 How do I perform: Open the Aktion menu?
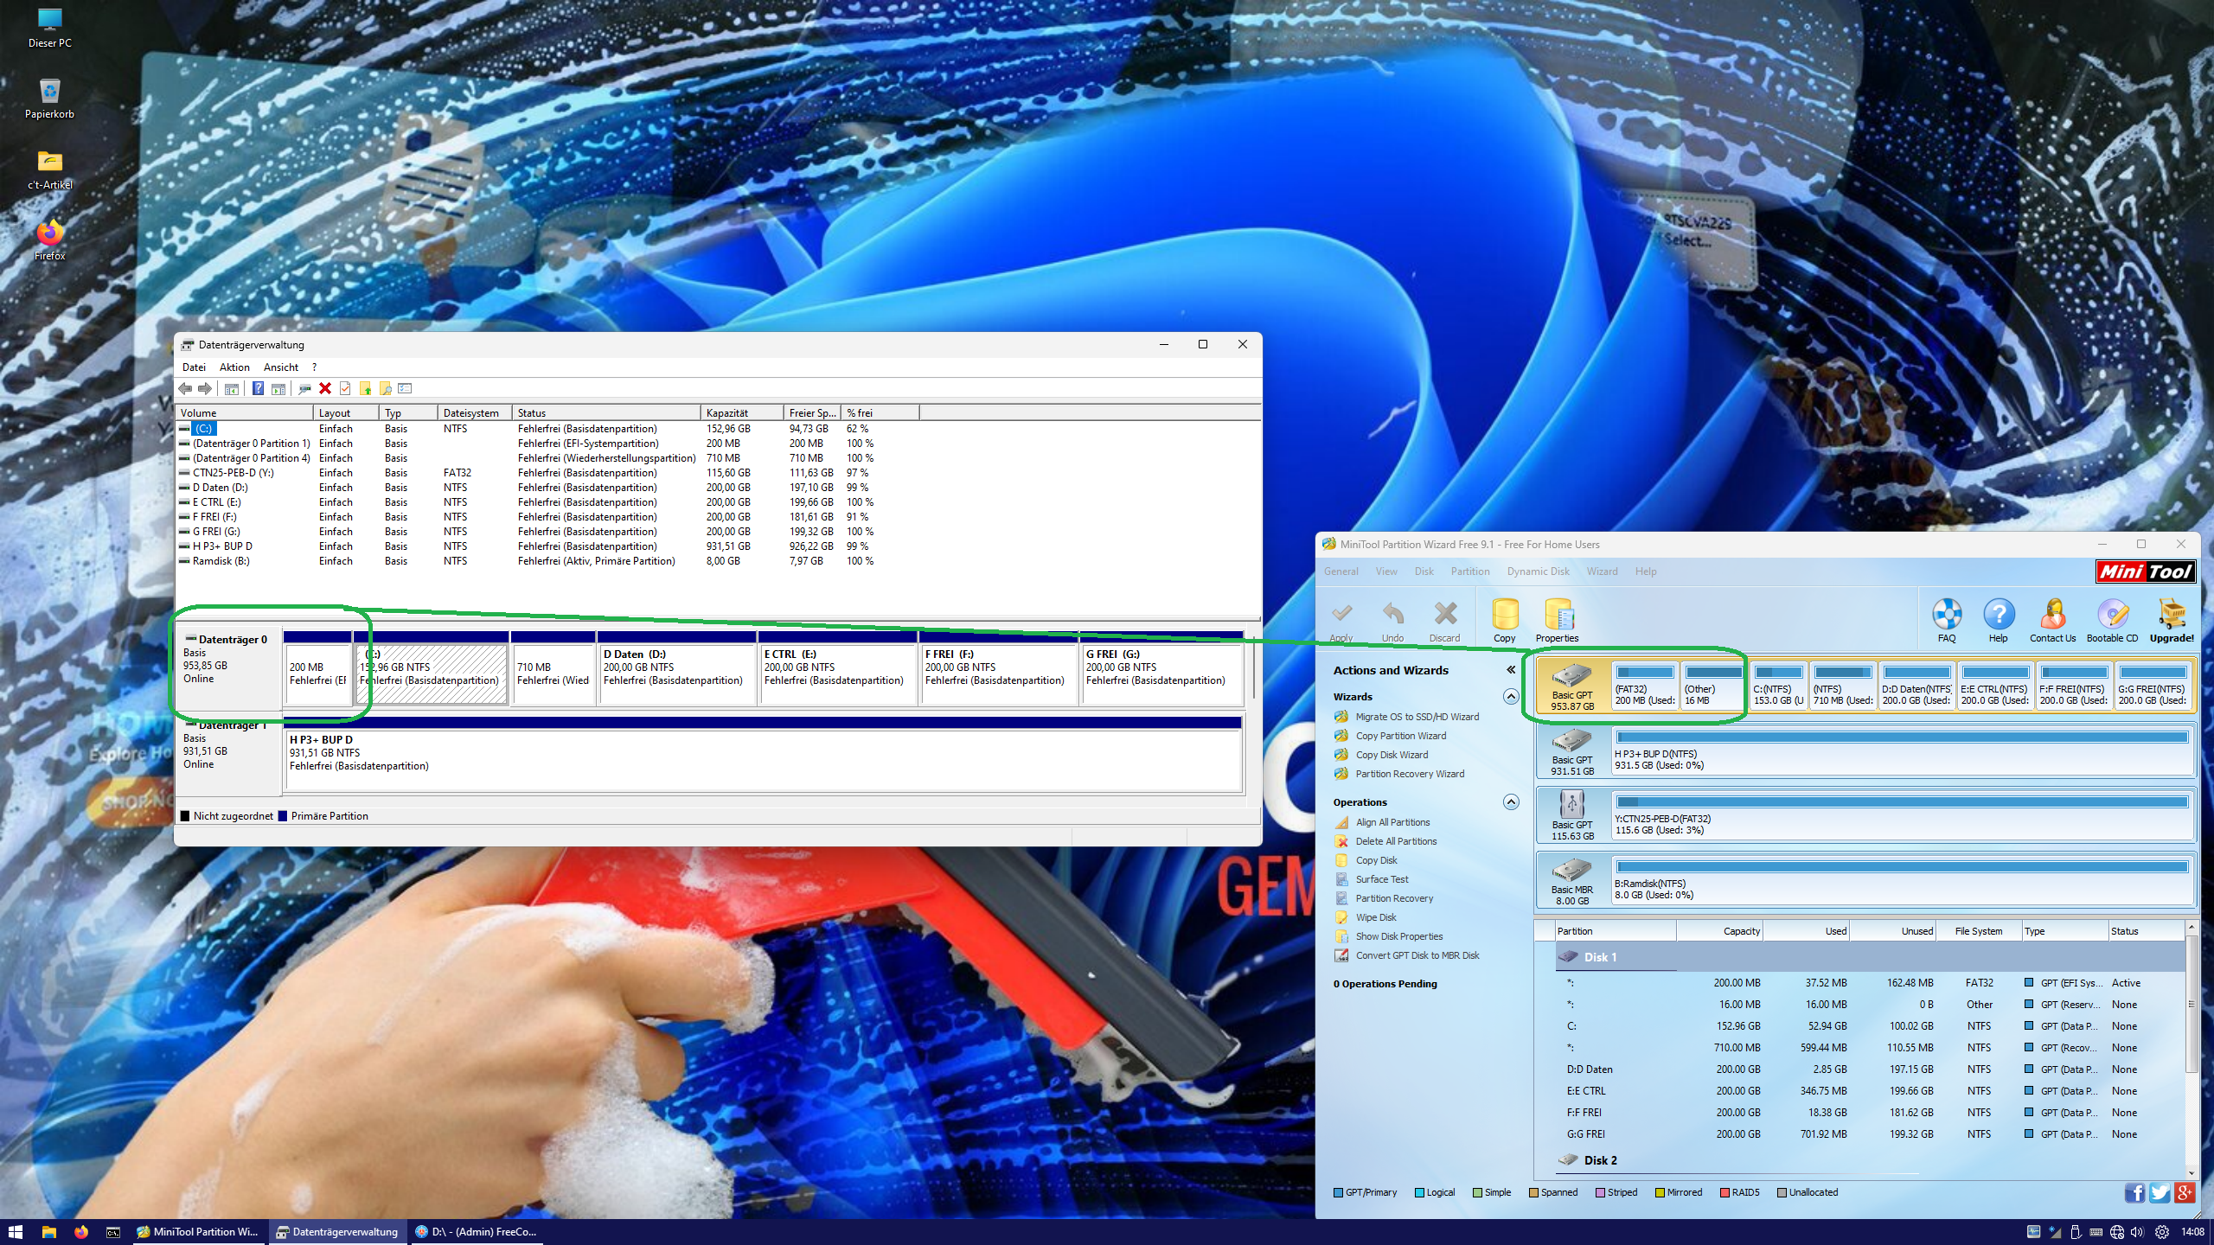pos(234,367)
